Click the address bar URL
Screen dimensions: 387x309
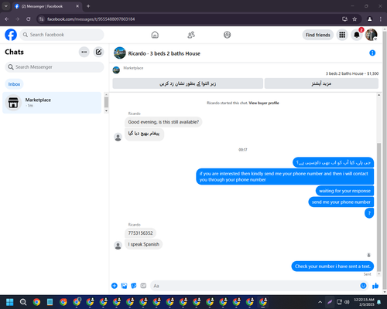click(x=91, y=19)
